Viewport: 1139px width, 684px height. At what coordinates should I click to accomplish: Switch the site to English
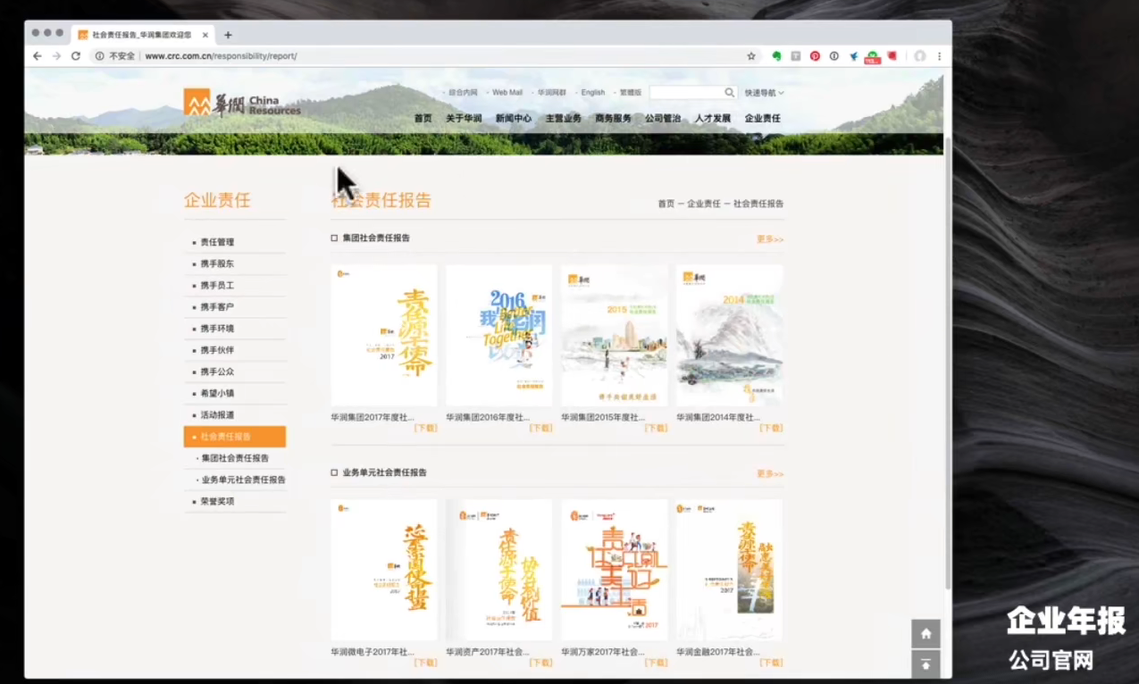(593, 93)
